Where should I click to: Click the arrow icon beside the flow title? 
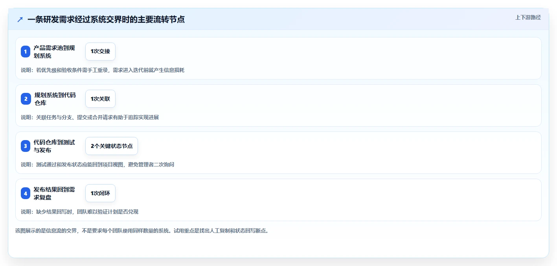click(20, 20)
